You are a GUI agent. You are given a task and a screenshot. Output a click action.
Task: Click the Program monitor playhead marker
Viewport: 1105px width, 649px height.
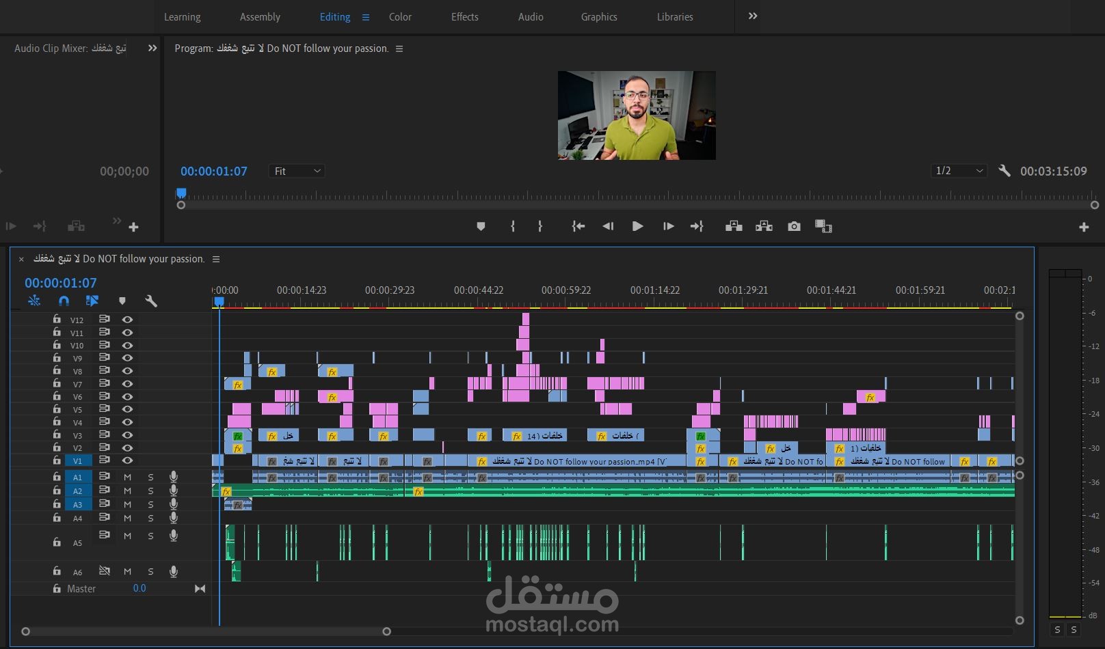point(181,193)
